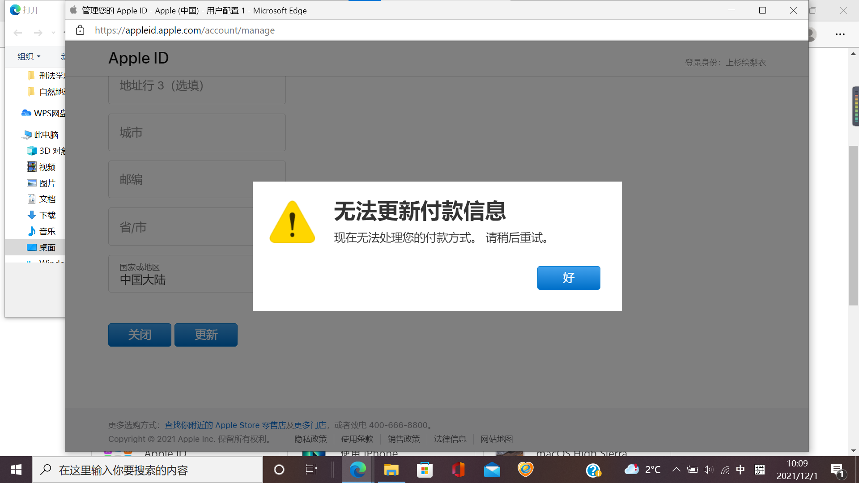This screenshot has height=483, width=859.
Task: Expand the 组织 dropdown menu
Action: coord(29,56)
